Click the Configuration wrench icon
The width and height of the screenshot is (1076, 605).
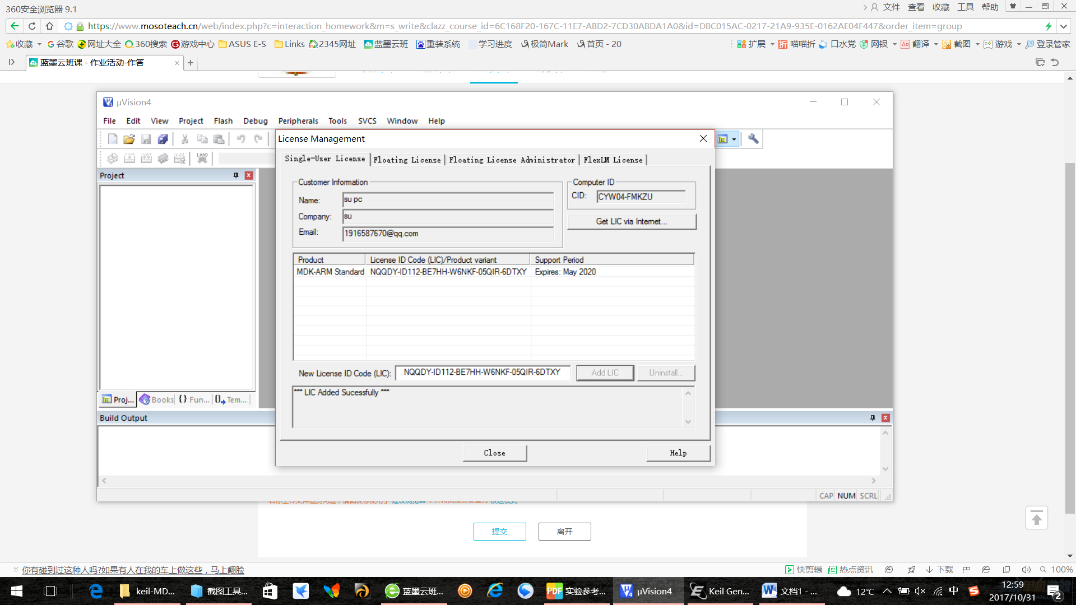753,139
